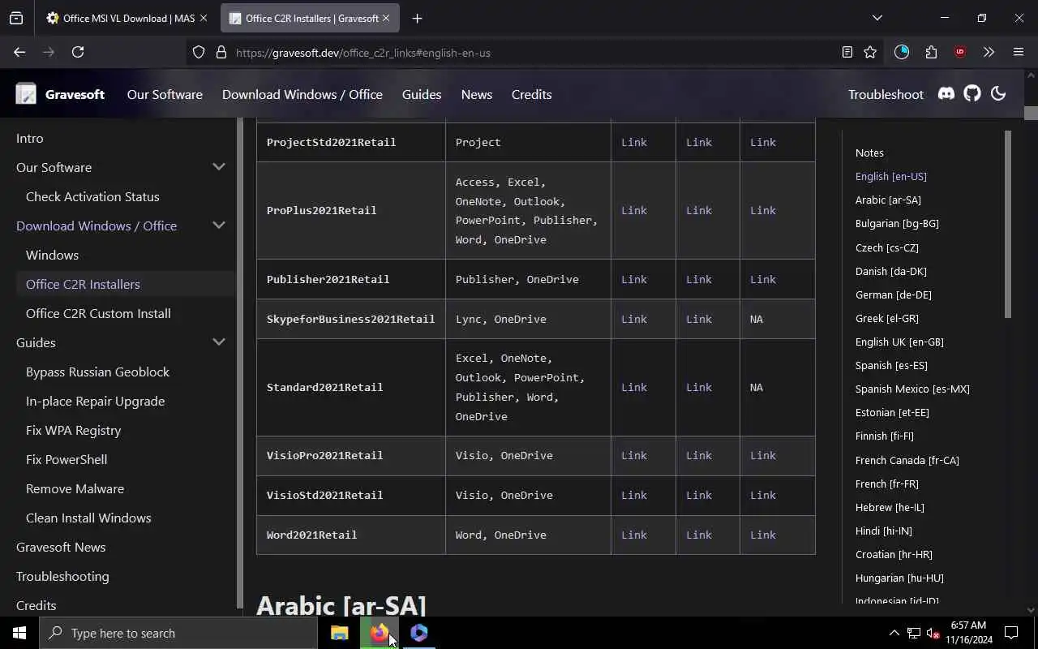
Task: Select ProjectStd2021Retail product name cell
Action: pos(351,142)
